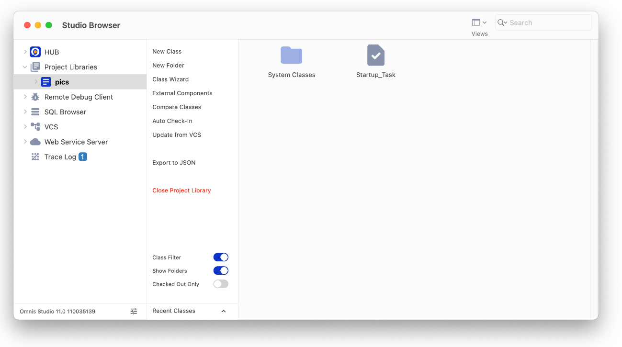
Task: Select the pics tree item label
Action: click(x=62, y=82)
